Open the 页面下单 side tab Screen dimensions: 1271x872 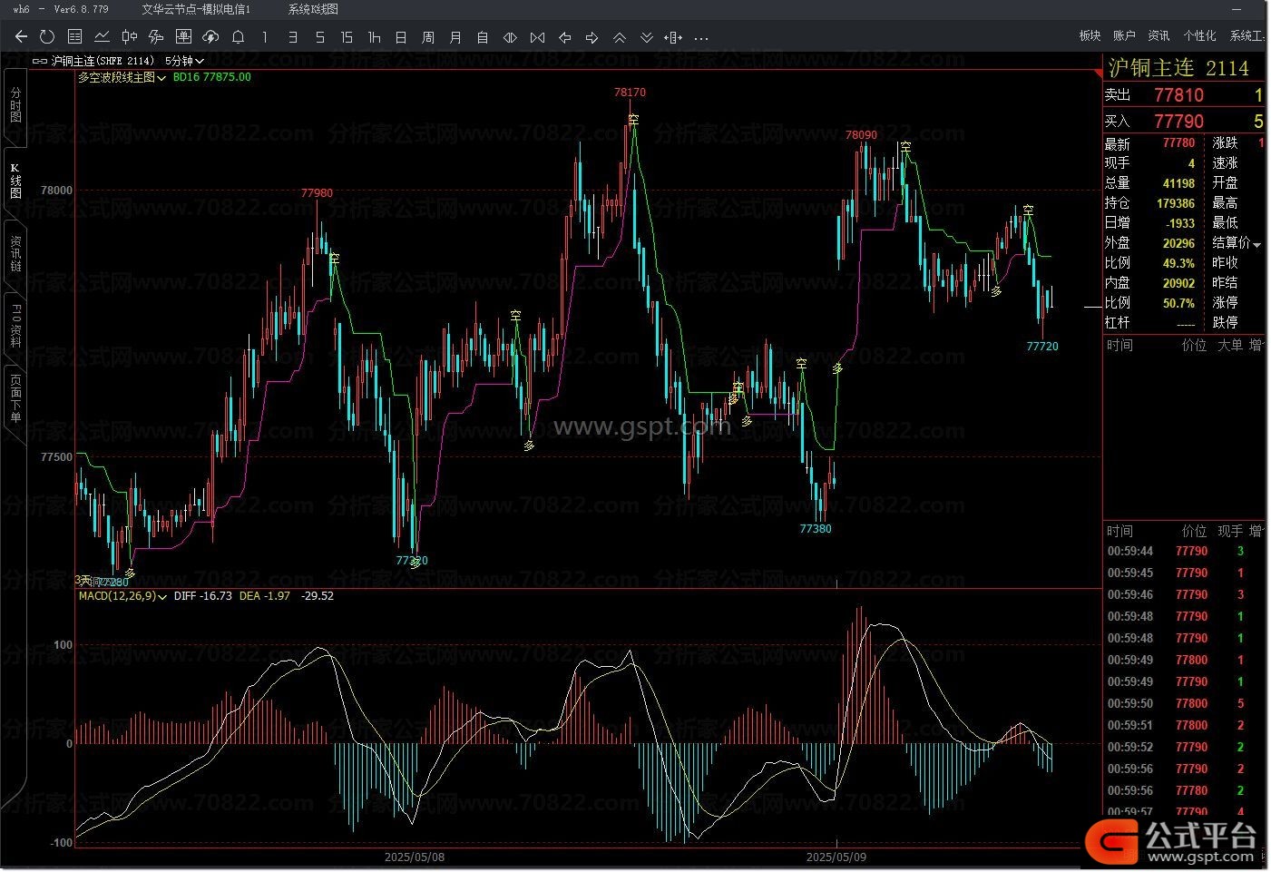(x=15, y=398)
